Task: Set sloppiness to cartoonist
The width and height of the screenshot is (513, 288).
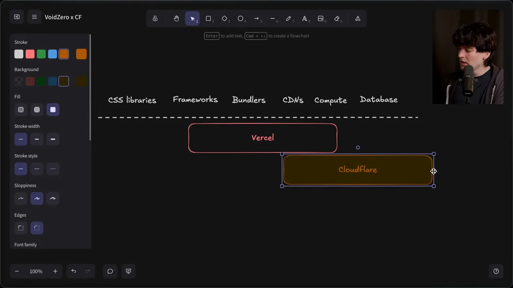Action: pyautogui.click(x=53, y=198)
